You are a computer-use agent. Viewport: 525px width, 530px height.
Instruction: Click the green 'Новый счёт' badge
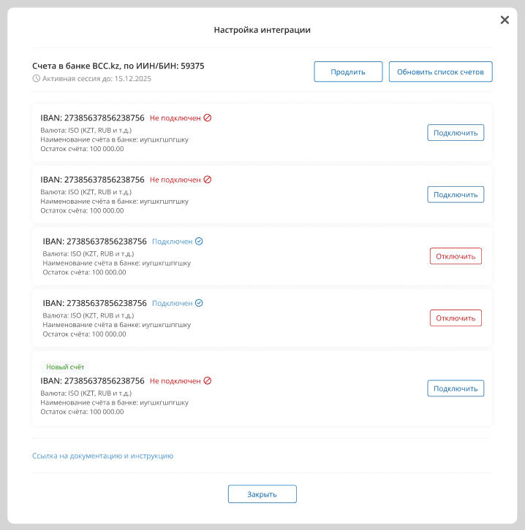[65, 367]
